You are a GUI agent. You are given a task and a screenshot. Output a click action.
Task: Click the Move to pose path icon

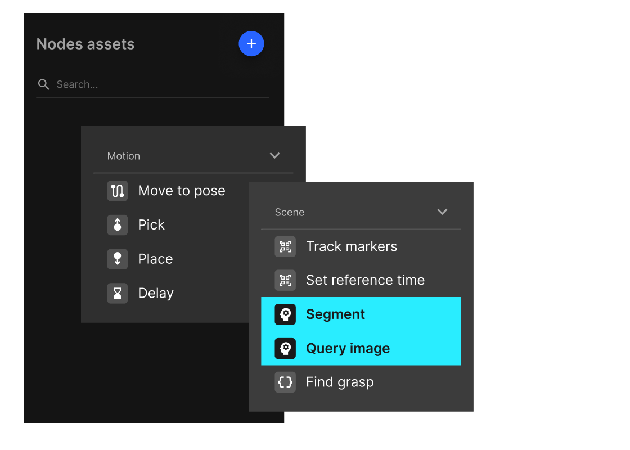click(118, 191)
